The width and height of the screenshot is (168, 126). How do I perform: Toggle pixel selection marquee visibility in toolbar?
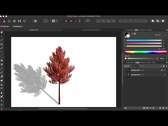tap(46, 21)
